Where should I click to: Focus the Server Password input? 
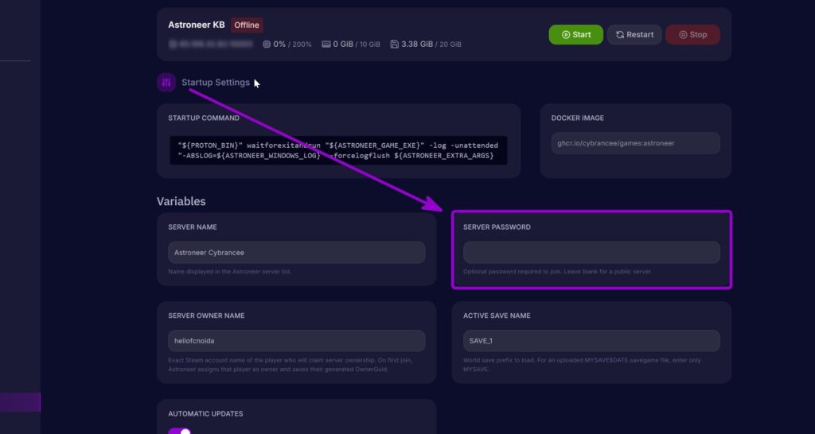coord(591,252)
